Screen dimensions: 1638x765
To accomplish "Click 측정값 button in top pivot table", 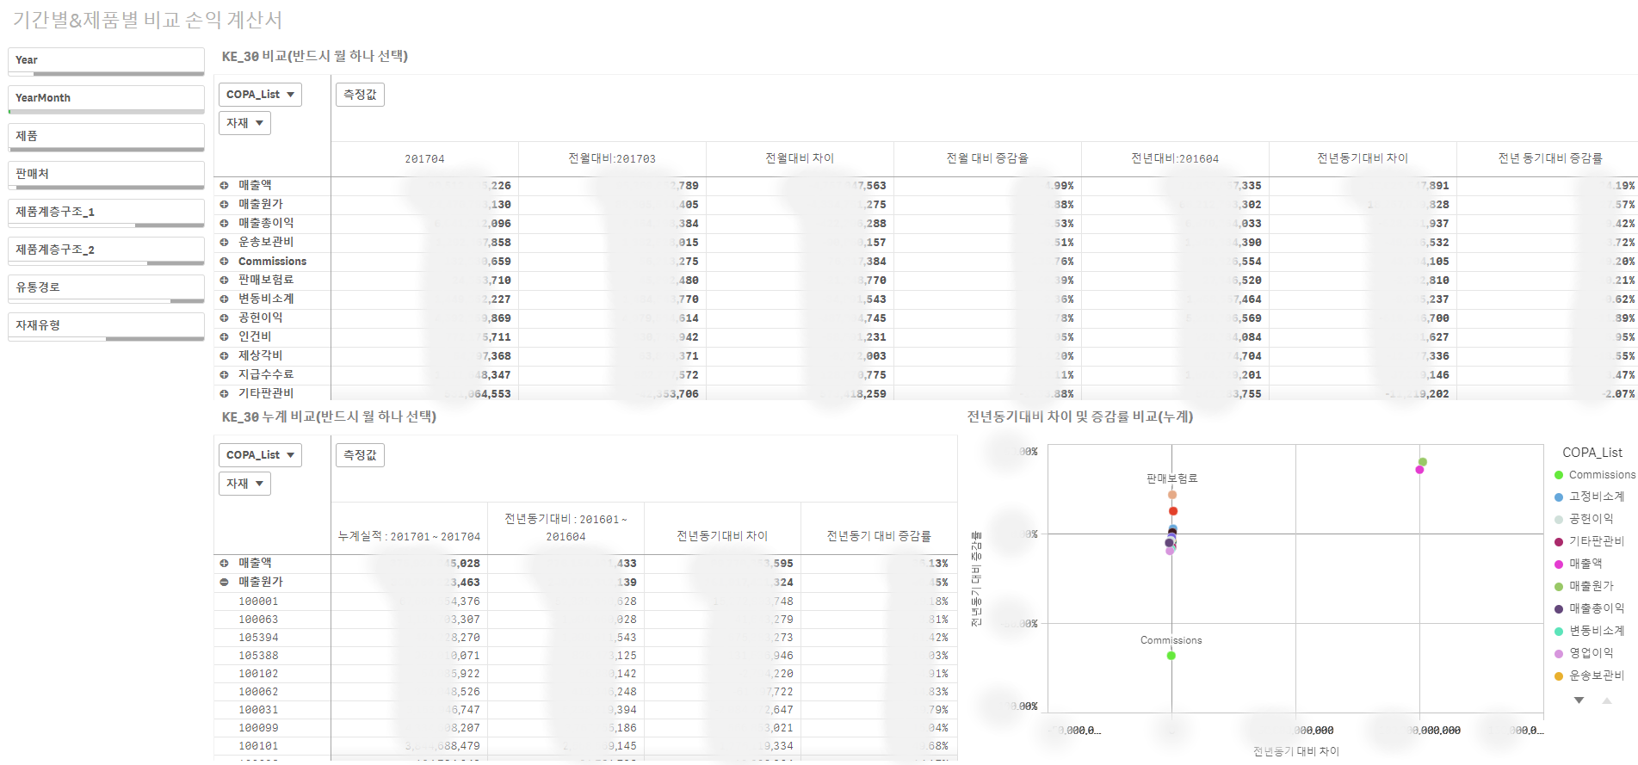I will pos(360,95).
